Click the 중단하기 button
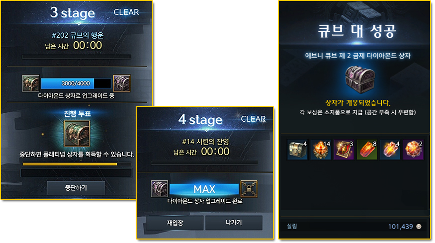Viewport: 435px width, 243px height. click(76, 188)
